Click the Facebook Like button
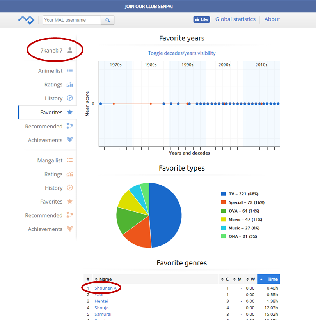This screenshot has height=320, width=316. [201, 19]
